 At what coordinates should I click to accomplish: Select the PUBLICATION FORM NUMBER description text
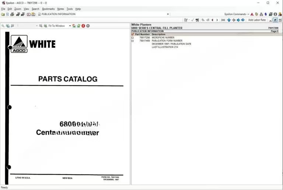coord(167,41)
